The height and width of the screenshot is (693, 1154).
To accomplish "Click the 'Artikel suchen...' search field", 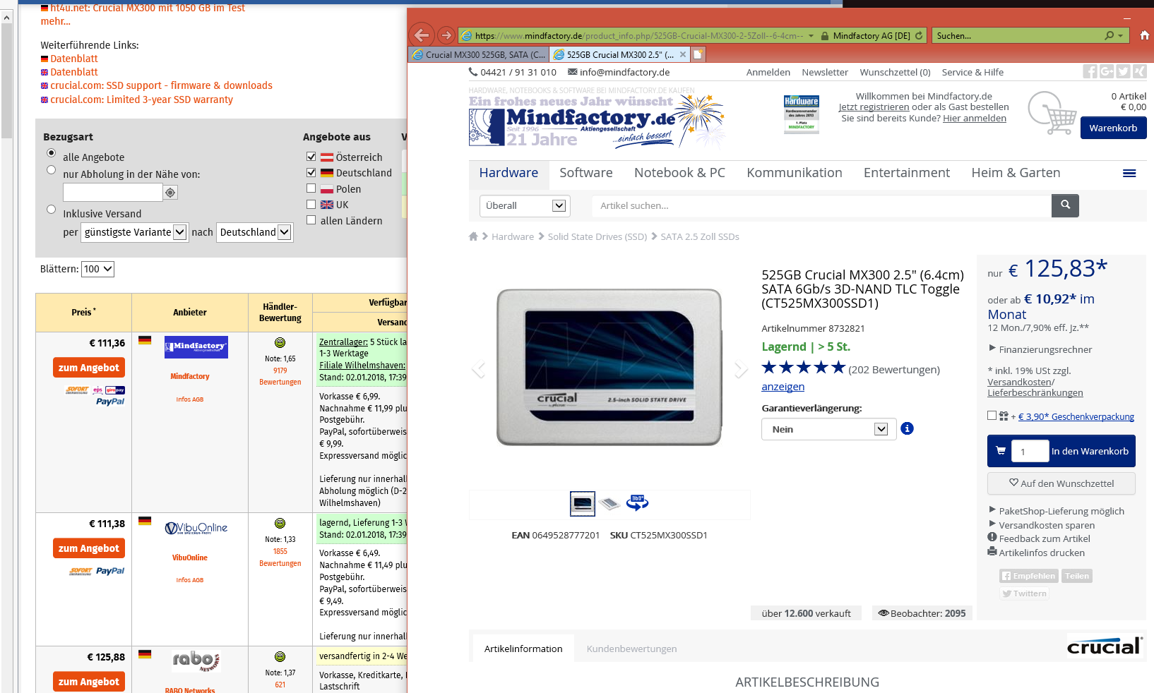I will (821, 205).
